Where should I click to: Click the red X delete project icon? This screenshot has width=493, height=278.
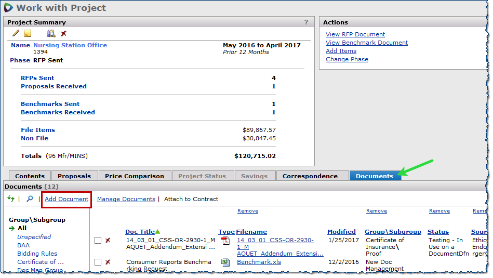pyautogui.click(x=63, y=33)
